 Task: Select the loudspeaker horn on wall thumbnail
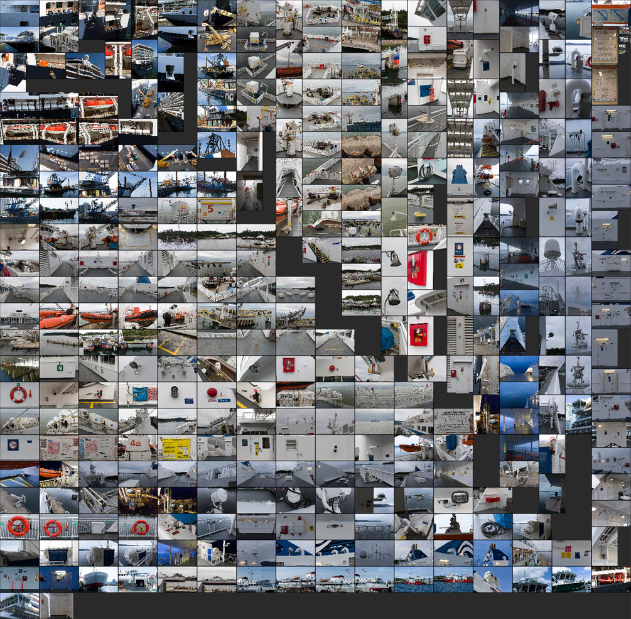tap(552, 217)
